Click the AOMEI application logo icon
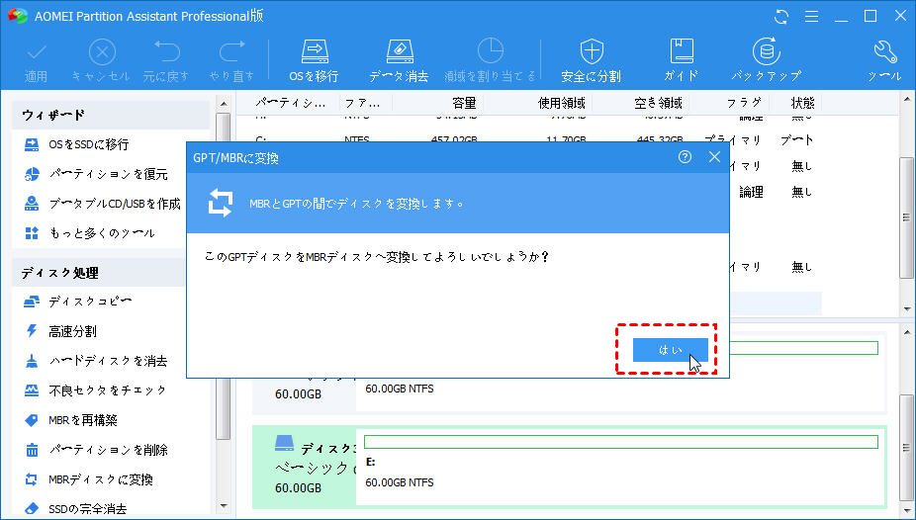The image size is (916, 520). click(17, 16)
